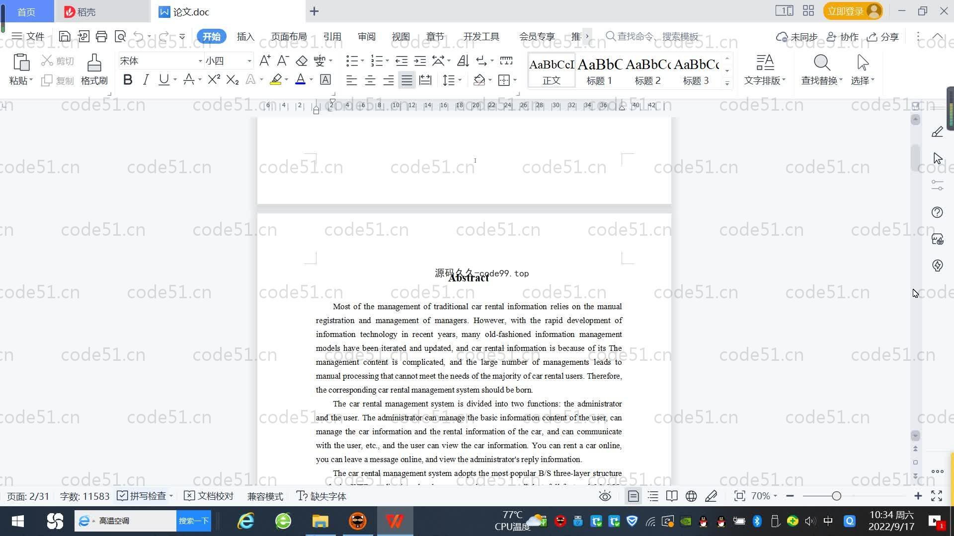Open the 插入 Insert tab
Image resolution: width=954 pixels, height=536 pixels.
coord(245,37)
